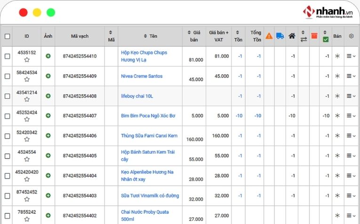The width and height of the screenshot is (360, 224).
Task: Open product Bim Bim Poca Ngô Xóc Bơ
Action: tap(148, 116)
